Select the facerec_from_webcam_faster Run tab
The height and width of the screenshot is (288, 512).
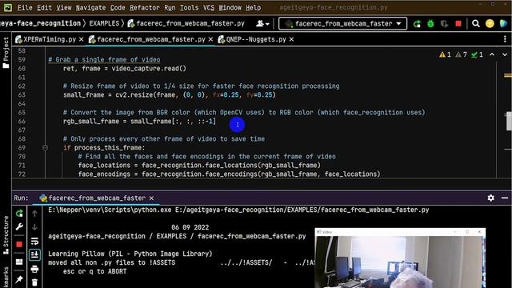(x=93, y=198)
